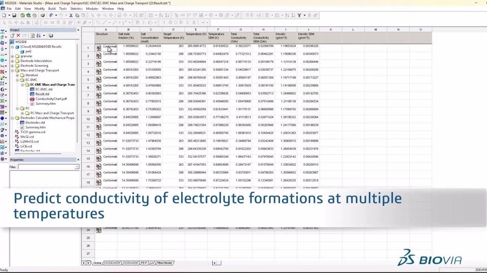Select Li2MnO2.xsd in project tree
This screenshot has width=487, height=273.
click(x=29, y=142)
